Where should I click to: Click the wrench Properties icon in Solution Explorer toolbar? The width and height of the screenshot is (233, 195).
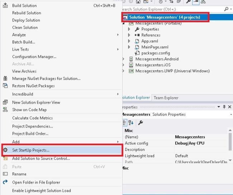coord(188,2)
